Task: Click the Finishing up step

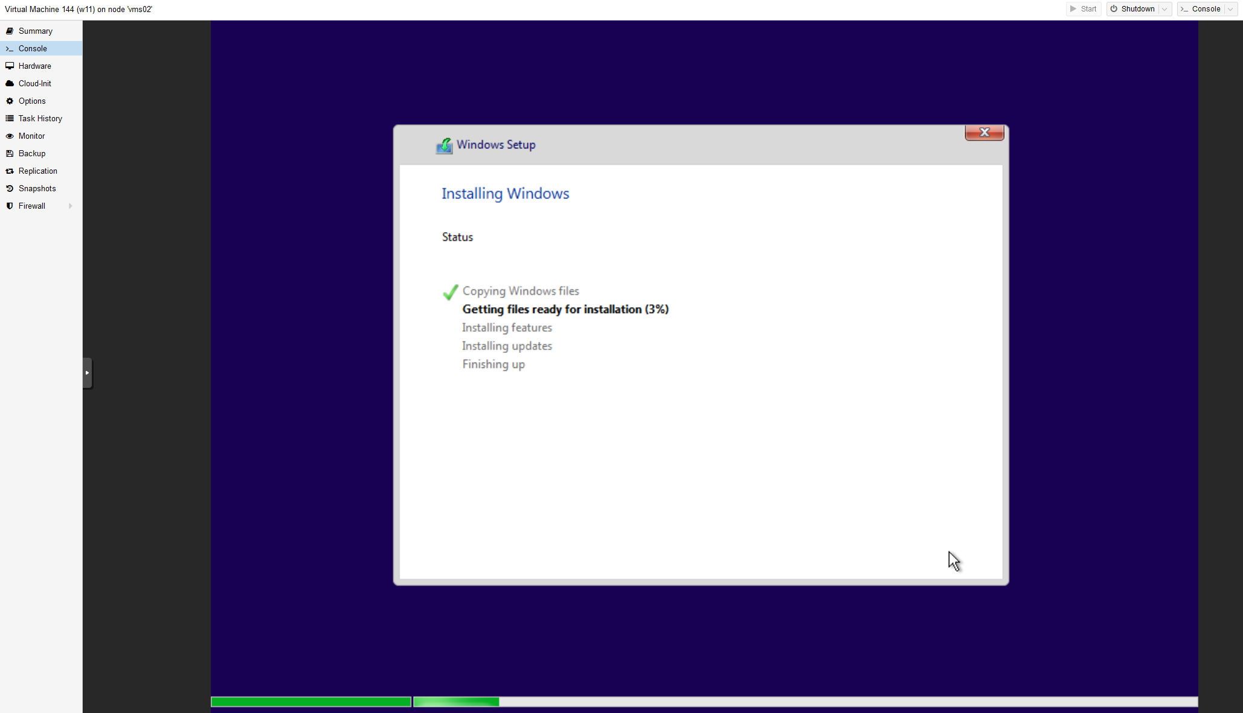Action: (x=493, y=364)
